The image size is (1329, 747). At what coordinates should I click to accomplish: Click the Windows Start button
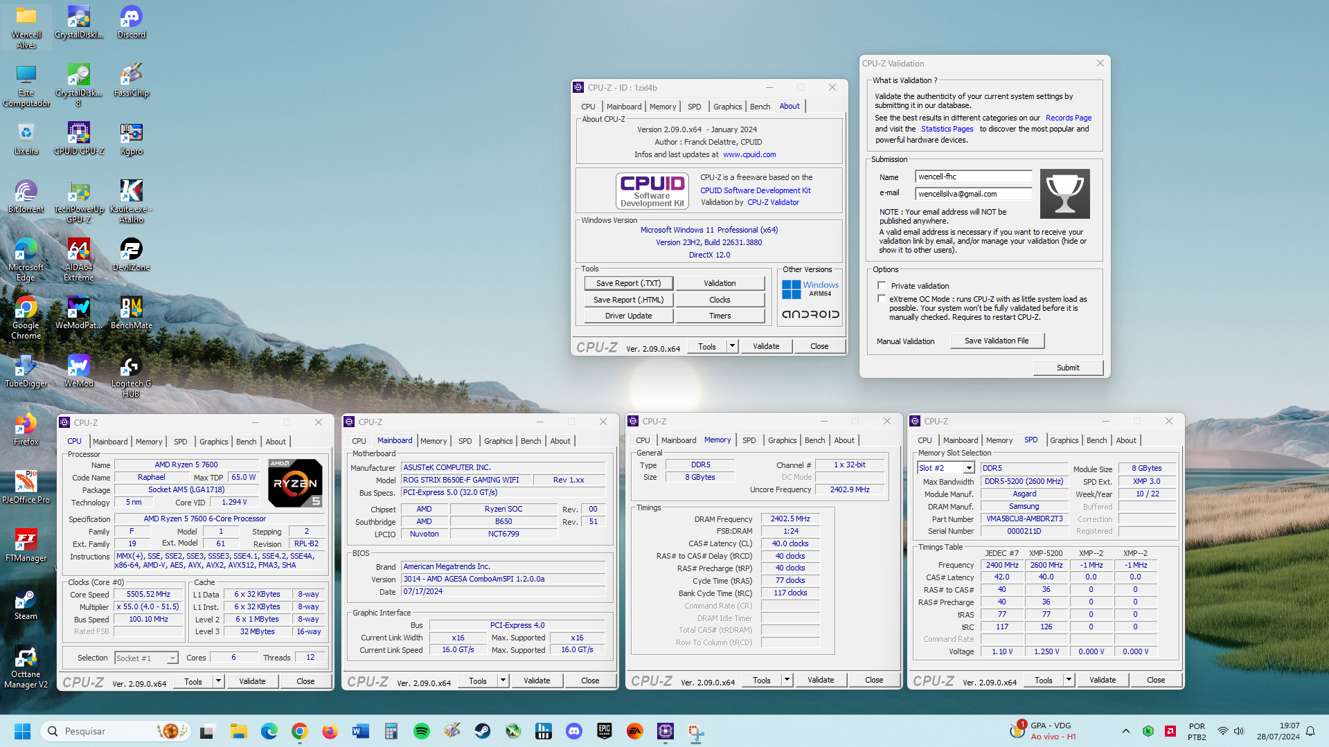(22, 731)
